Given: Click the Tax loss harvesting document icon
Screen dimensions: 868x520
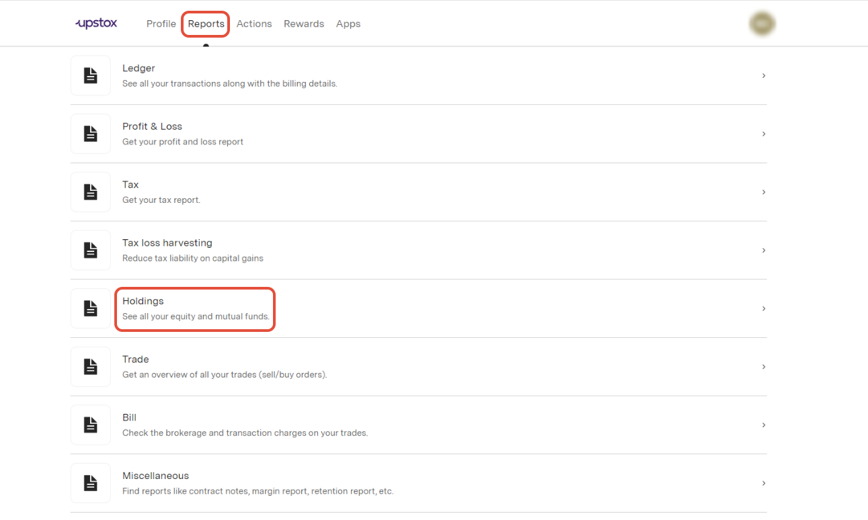Looking at the screenshot, I should click(91, 251).
